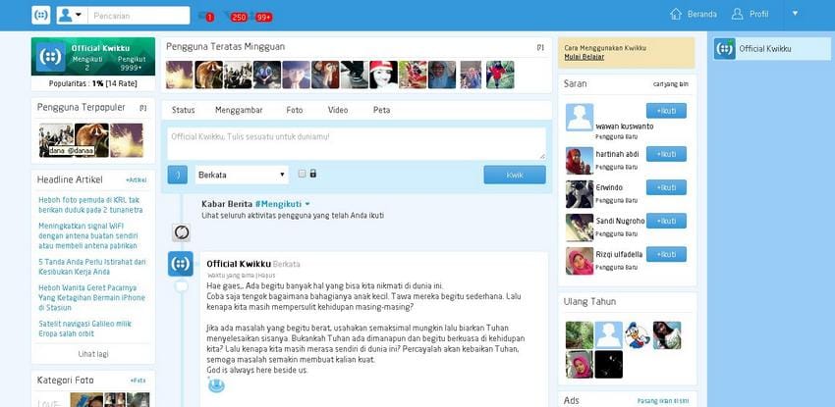Screen dimensions: 835x407
Task: Click the smiley emoticon button beside Berkata
Action: (178, 175)
